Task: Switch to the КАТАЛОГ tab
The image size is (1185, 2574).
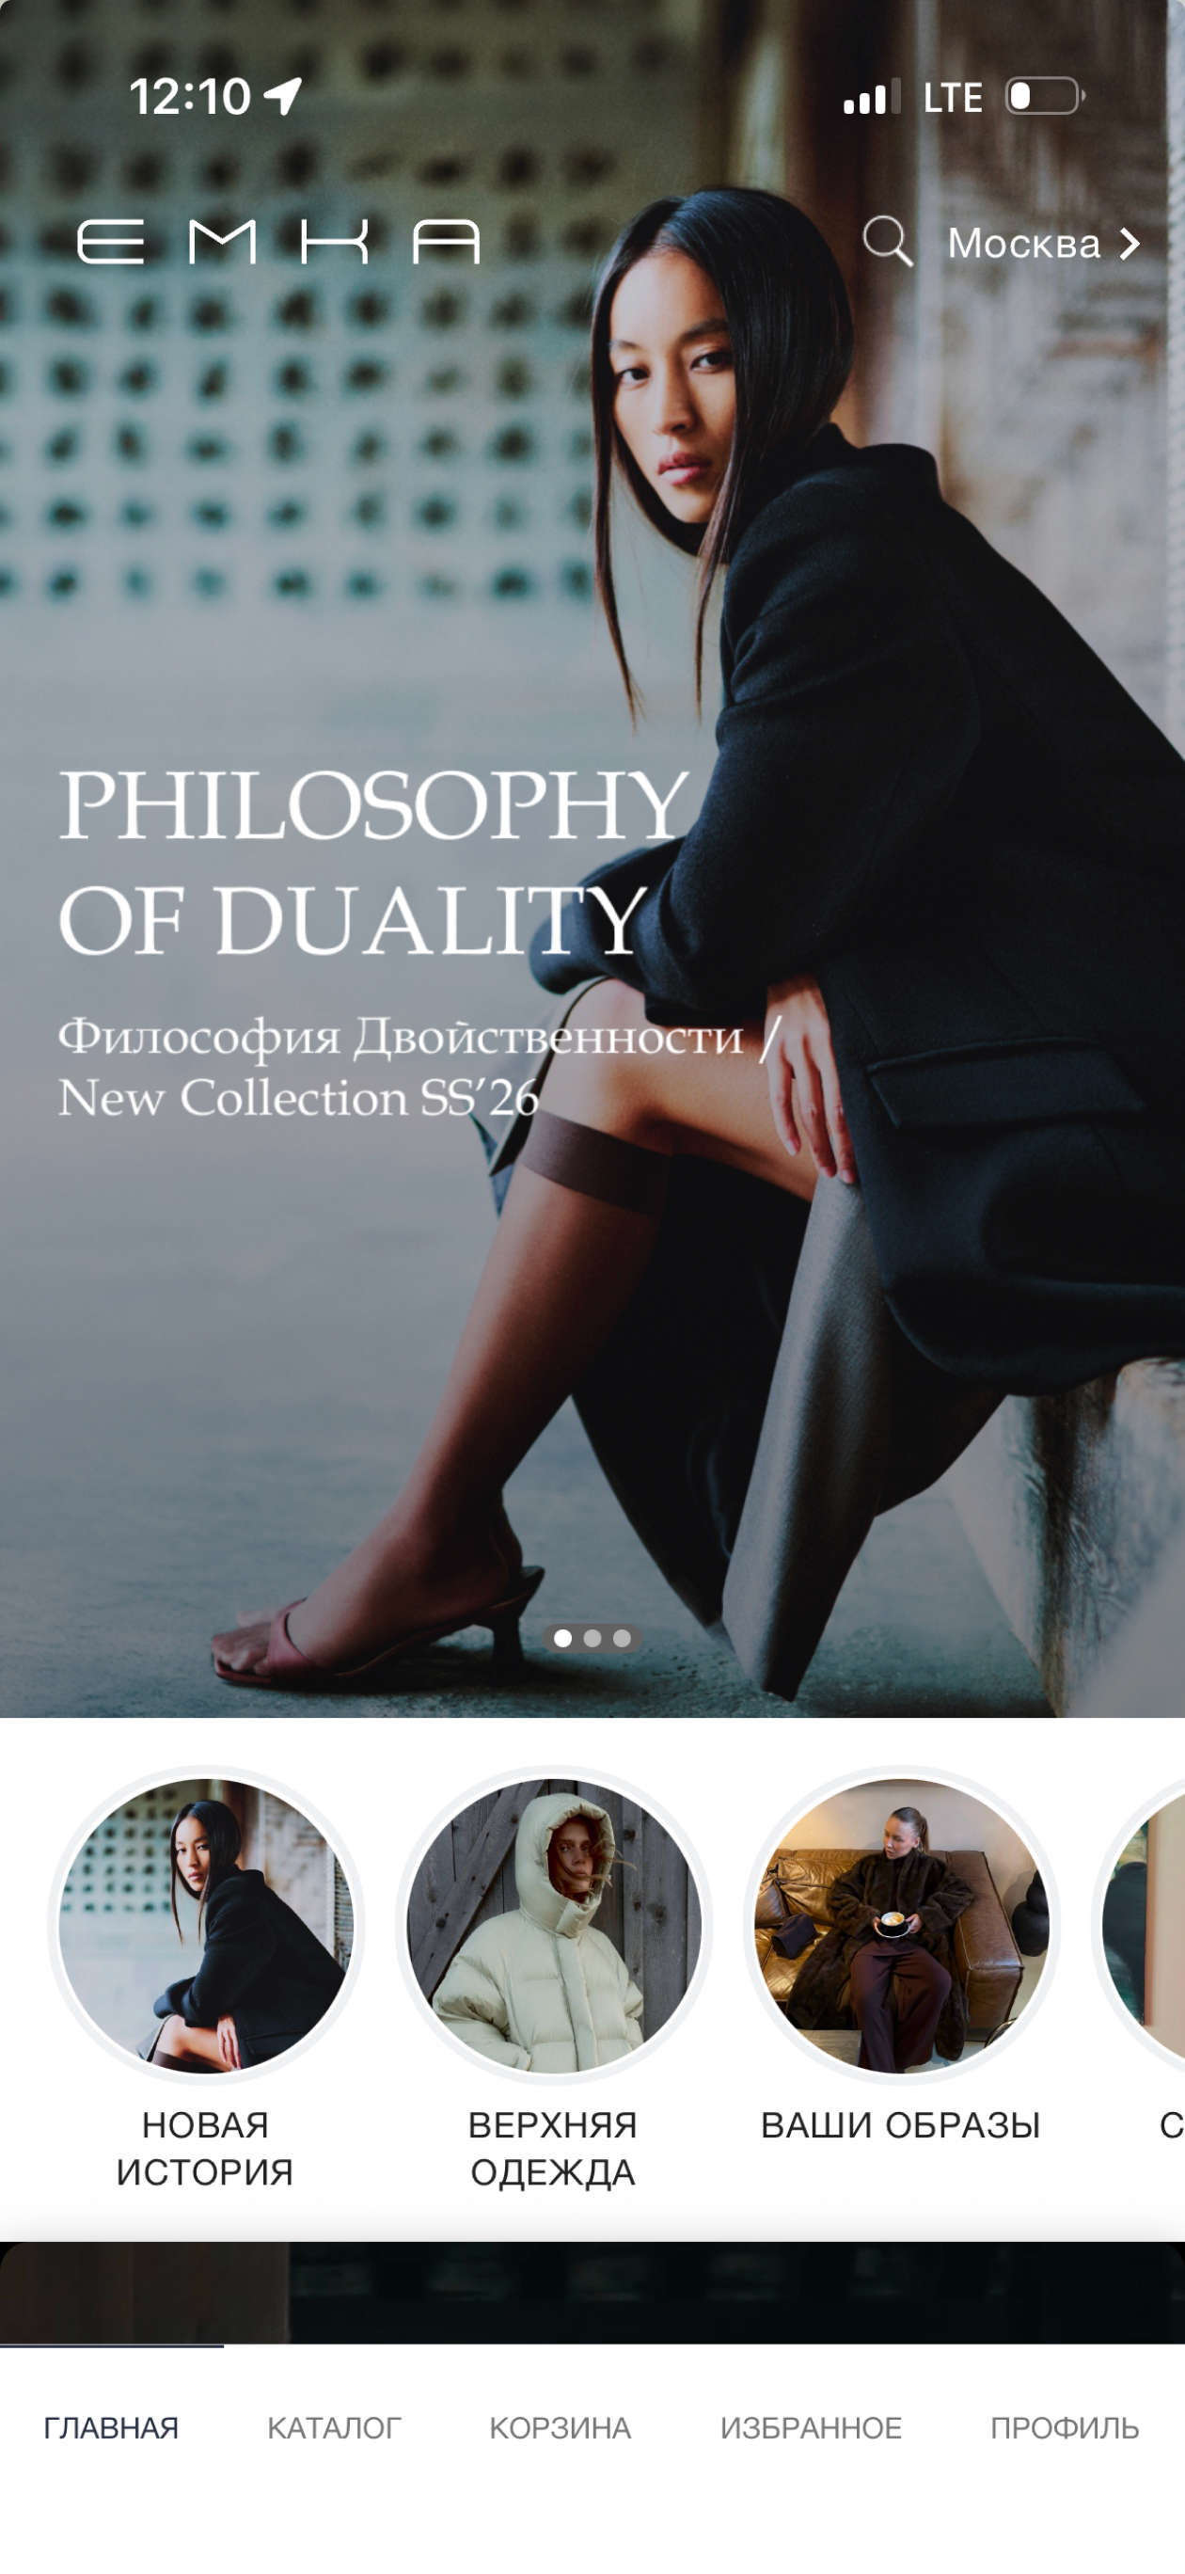Action: 334,2428
